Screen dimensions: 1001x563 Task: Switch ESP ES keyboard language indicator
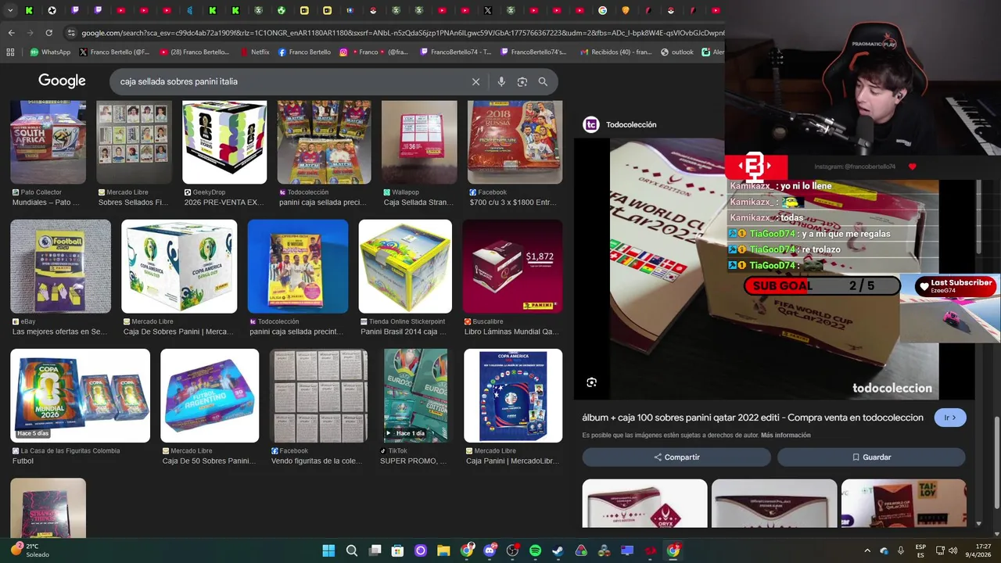tap(920, 550)
